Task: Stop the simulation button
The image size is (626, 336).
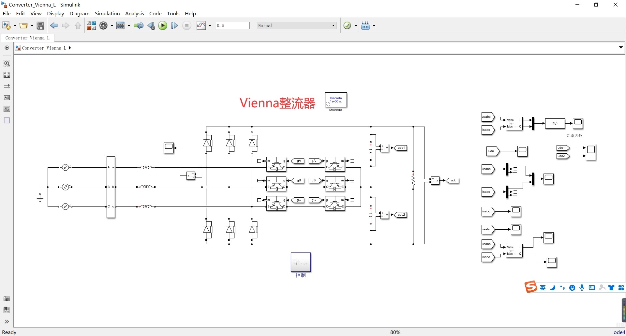Action: click(186, 25)
